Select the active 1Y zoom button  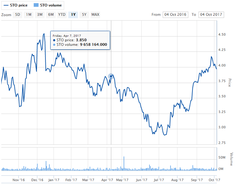[x=73, y=14]
